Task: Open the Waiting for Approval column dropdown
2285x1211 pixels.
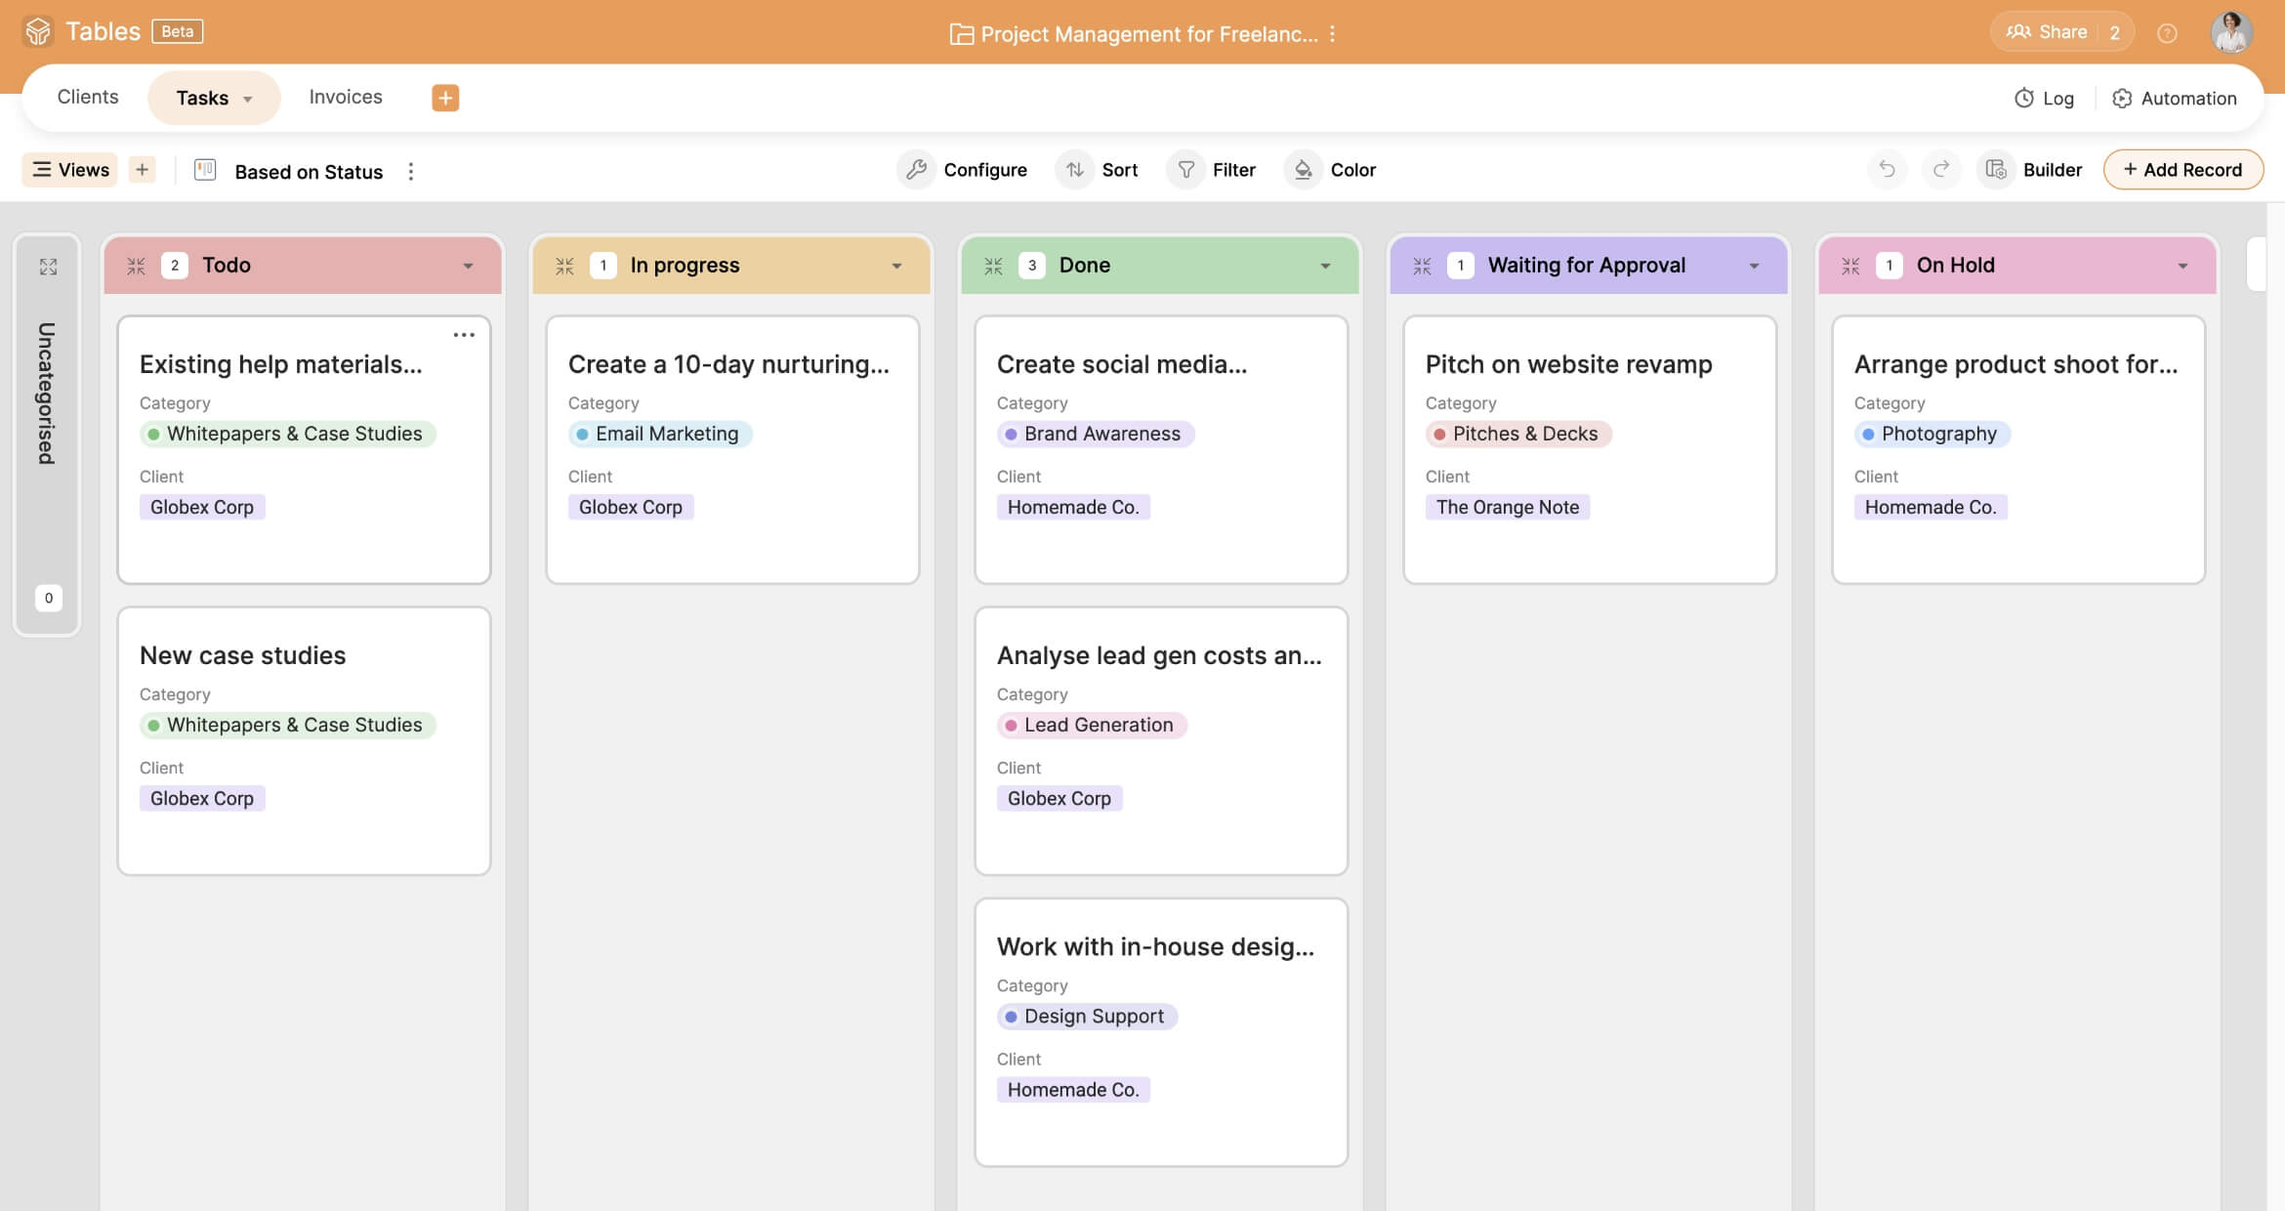Action: point(1754,266)
